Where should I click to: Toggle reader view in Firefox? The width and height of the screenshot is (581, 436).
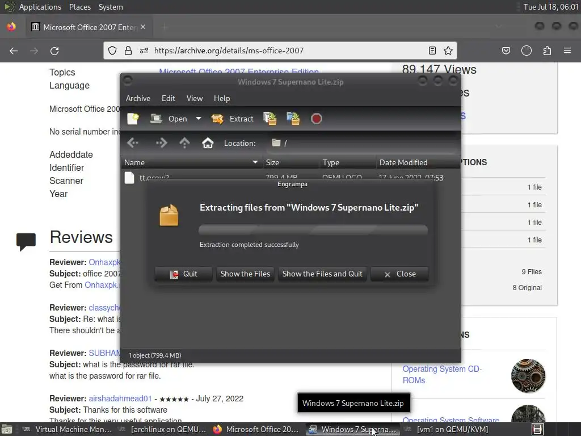(432, 51)
